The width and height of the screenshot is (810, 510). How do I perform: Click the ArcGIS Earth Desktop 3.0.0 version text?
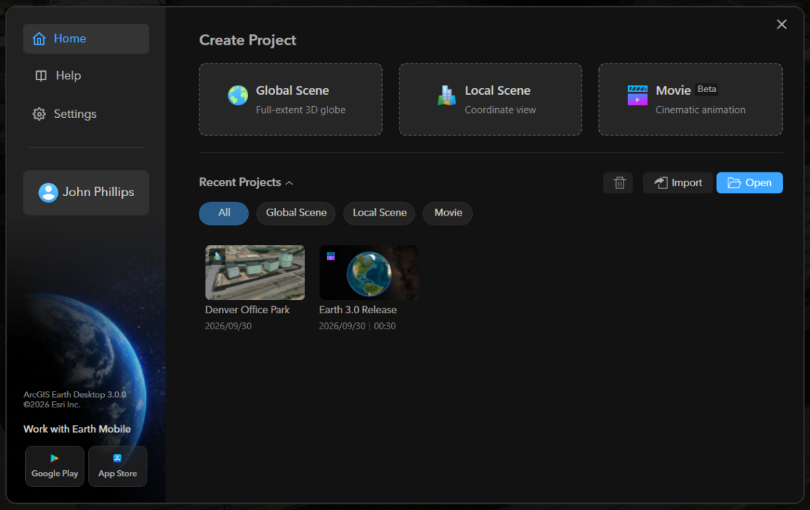[x=75, y=394]
